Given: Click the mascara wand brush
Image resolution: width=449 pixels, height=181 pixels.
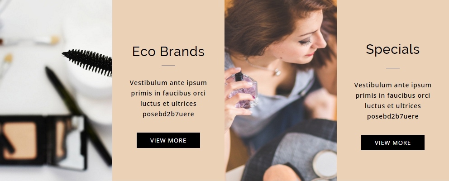Looking at the screenshot, I should pyautogui.click(x=87, y=62).
